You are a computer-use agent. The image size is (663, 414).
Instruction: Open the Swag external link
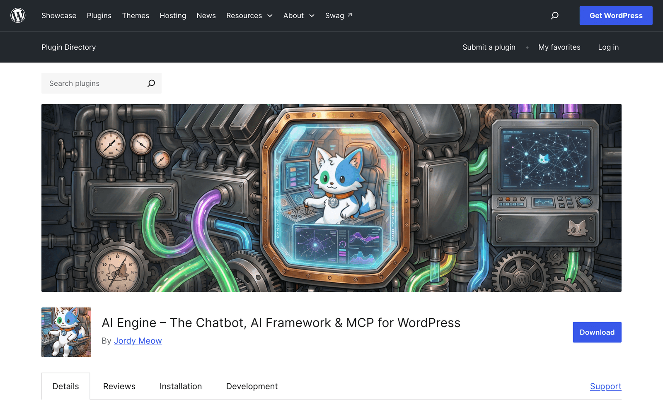point(339,15)
